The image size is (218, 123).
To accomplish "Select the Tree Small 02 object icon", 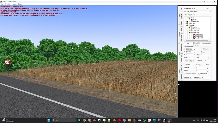I will click(194, 34).
